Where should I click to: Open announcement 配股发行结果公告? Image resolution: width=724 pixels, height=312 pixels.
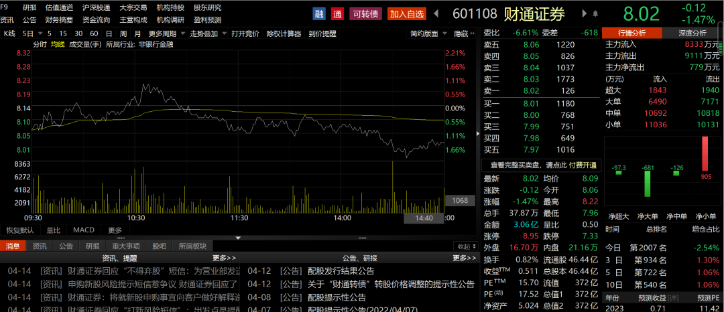point(341,271)
